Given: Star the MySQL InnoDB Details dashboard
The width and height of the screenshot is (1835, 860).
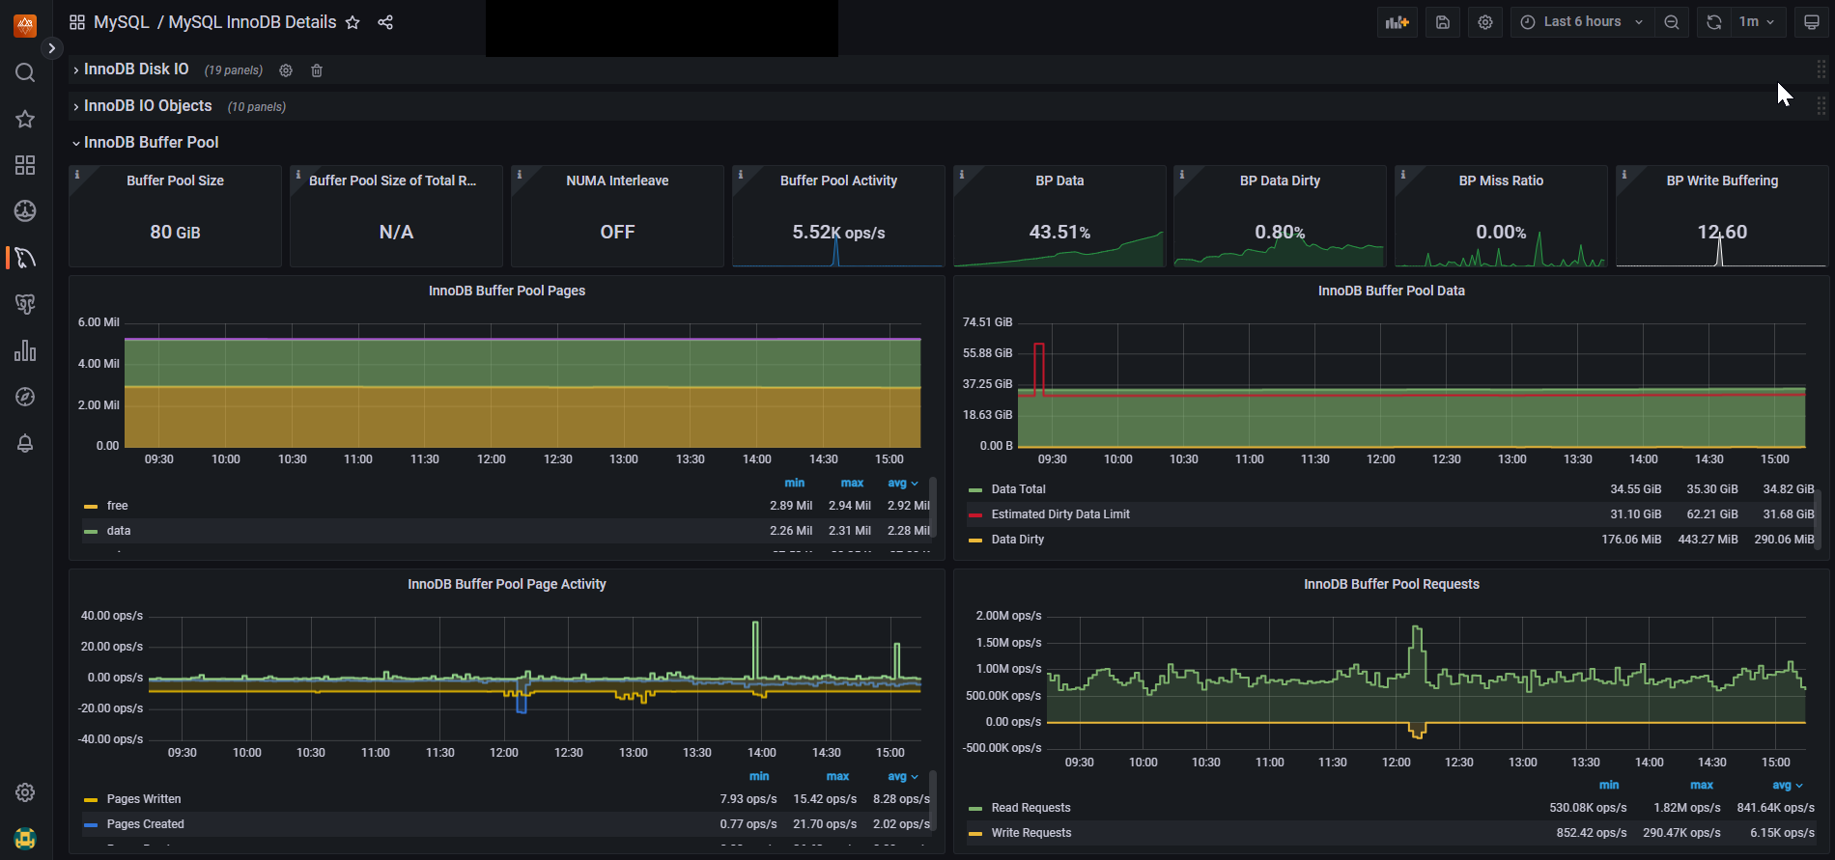Looking at the screenshot, I should tap(353, 22).
